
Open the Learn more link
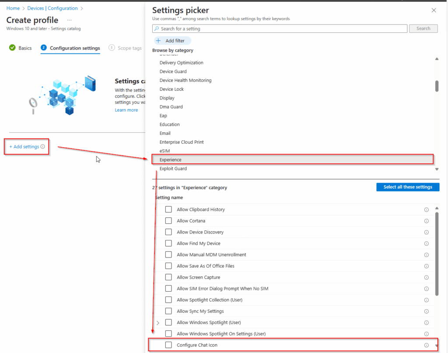point(126,109)
